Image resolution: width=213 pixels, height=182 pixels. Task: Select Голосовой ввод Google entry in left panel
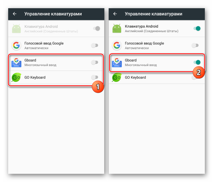pyautogui.click(x=56, y=45)
